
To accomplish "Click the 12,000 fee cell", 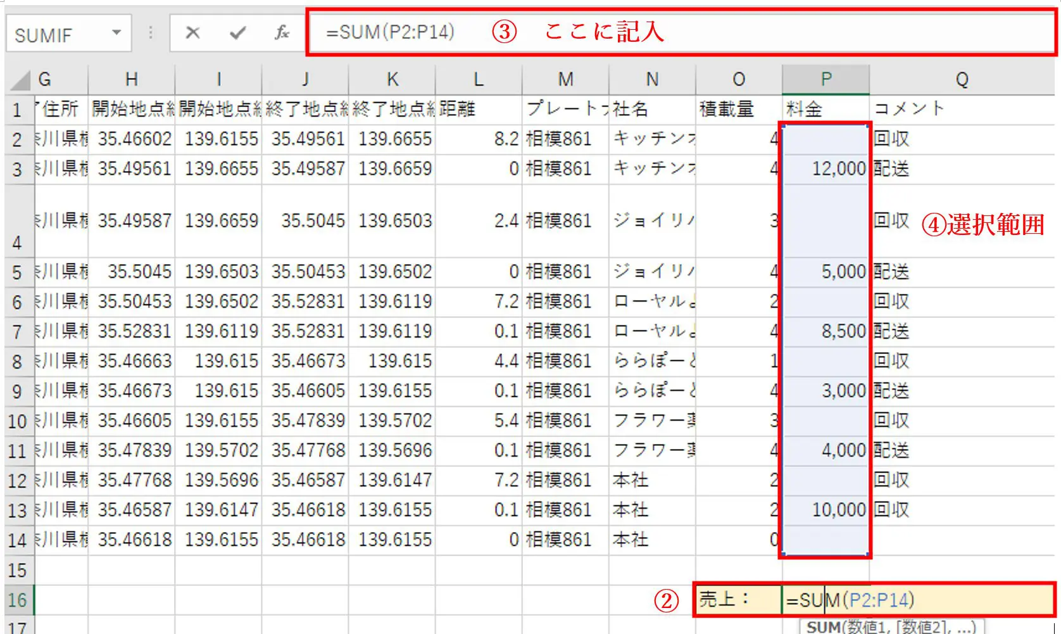I will (826, 169).
